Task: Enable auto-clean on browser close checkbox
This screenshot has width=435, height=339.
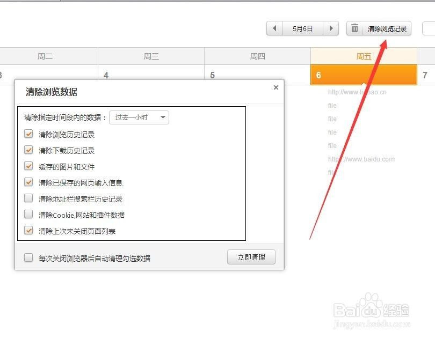Action: pos(28,258)
